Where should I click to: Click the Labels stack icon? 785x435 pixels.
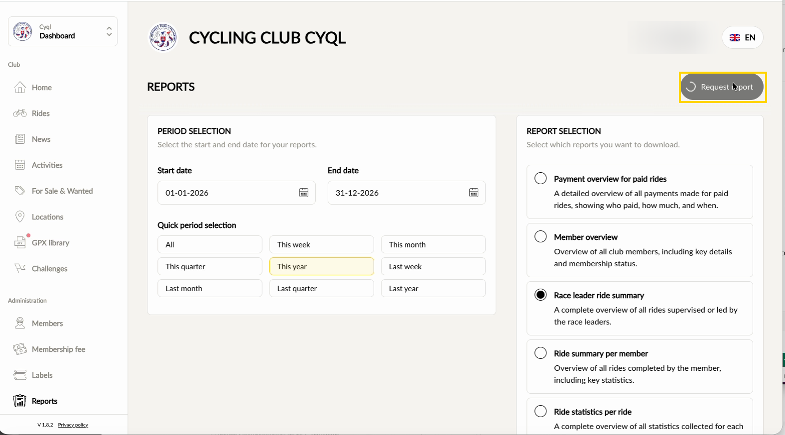20,375
